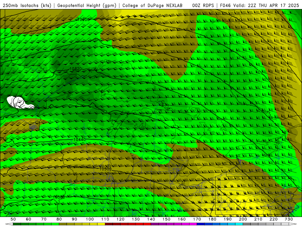Click the 60 value on the color scale
Screen dimensions: 302x226
click(29, 219)
